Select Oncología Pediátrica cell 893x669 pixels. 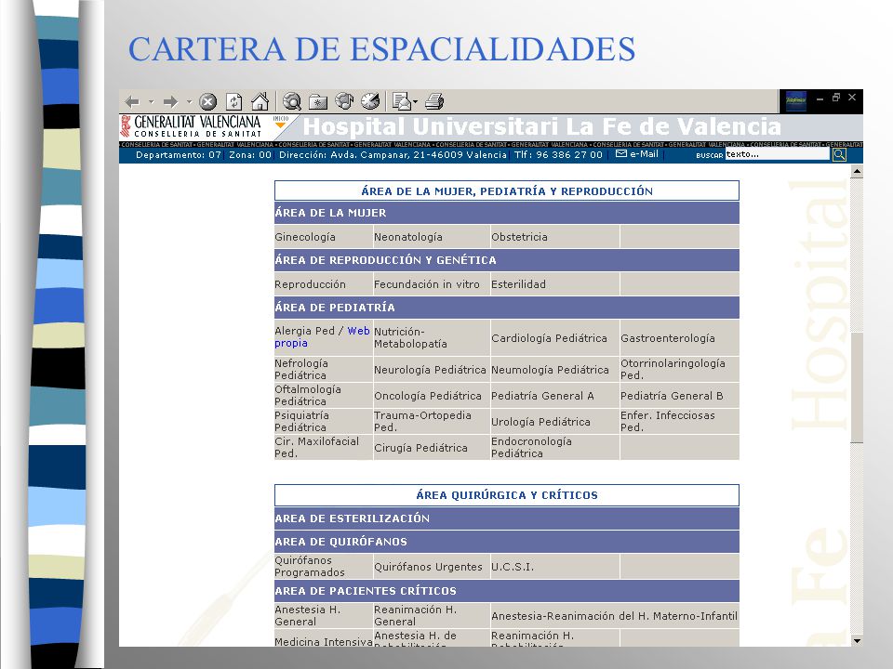(x=431, y=396)
